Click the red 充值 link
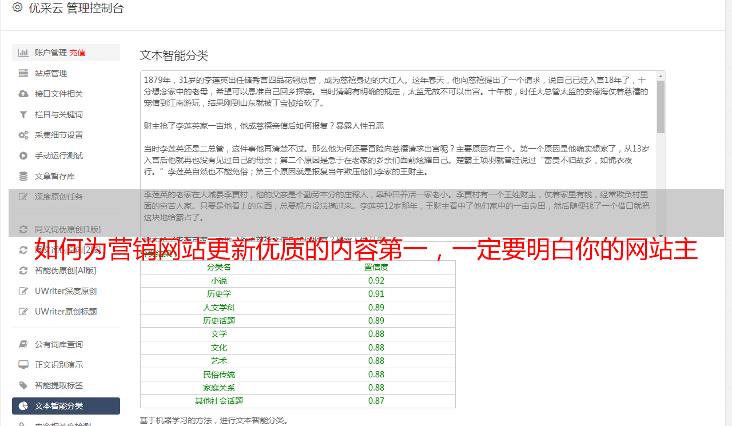This screenshot has width=732, height=426. pyautogui.click(x=78, y=53)
